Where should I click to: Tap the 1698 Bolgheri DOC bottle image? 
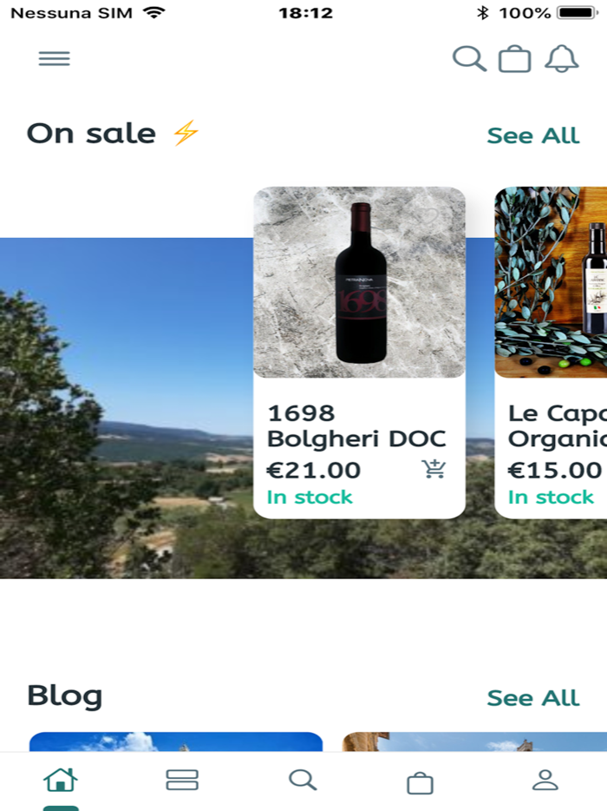(359, 282)
